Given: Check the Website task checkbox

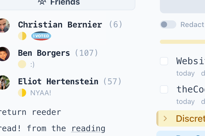Looking at the screenshot, I should [164, 61].
